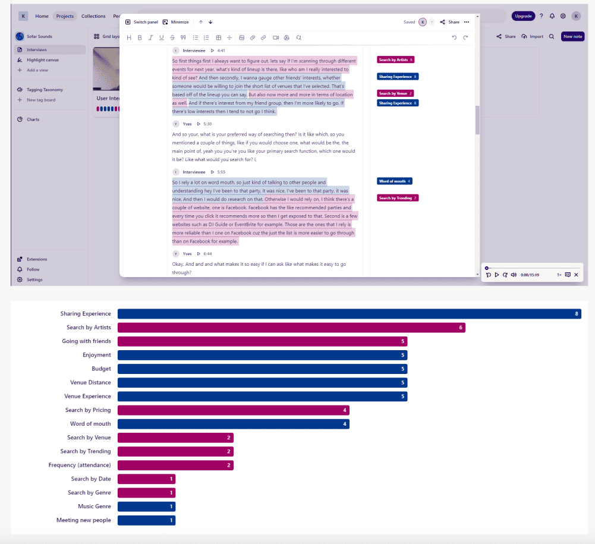Viewport: 595px width, 544px height.
Task: Share the open note
Action: (x=449, y=22)
